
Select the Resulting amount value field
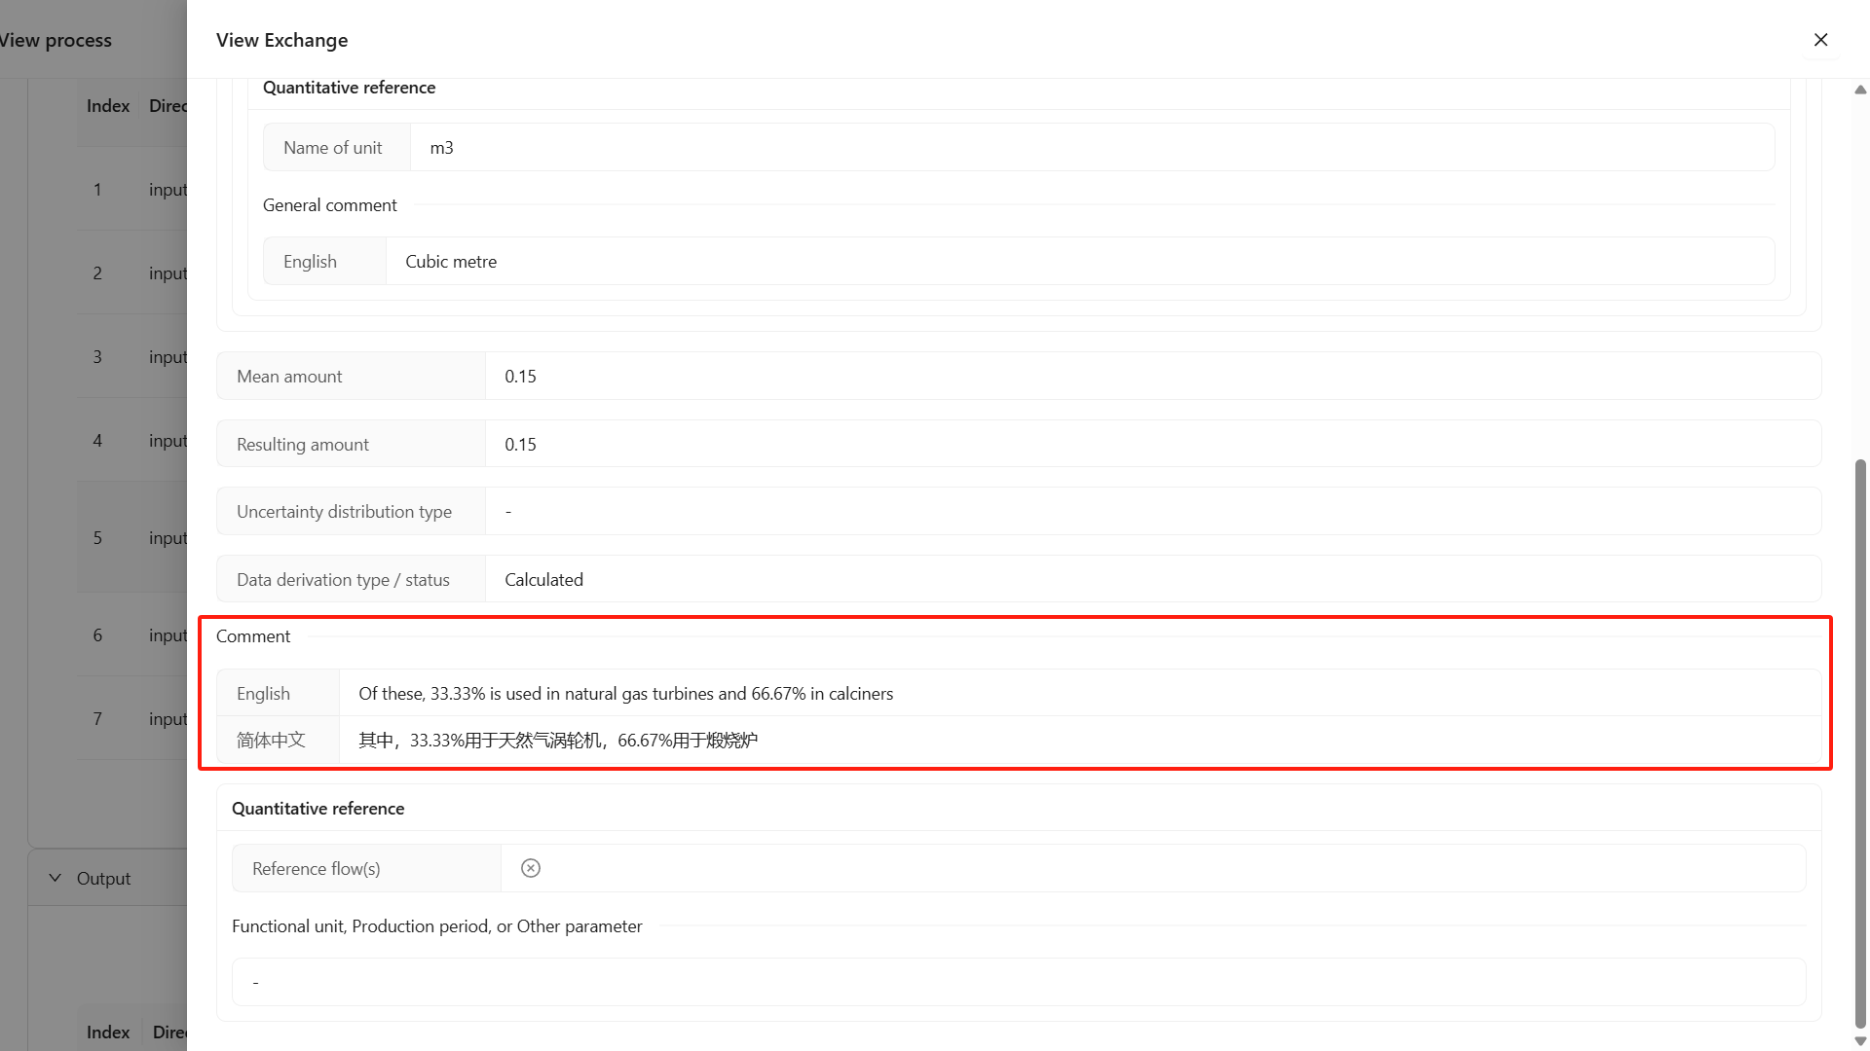point(521,445)
